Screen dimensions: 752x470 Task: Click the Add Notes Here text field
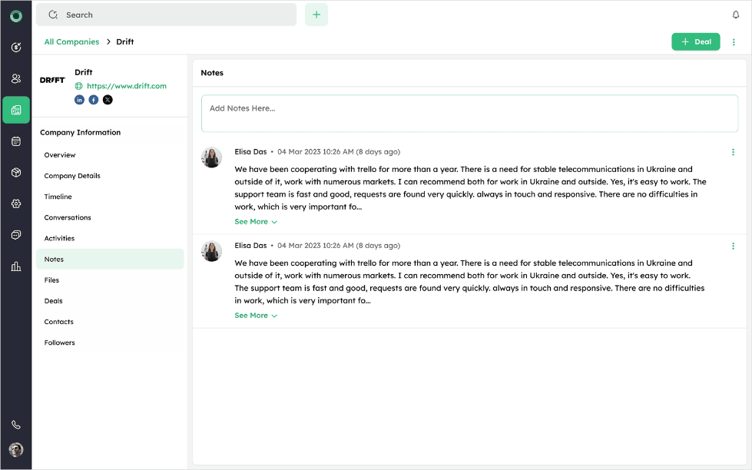click(469, 114)
